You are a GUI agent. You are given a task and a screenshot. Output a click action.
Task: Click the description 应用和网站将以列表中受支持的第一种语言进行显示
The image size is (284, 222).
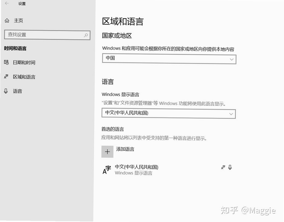[x=154, y=138]
